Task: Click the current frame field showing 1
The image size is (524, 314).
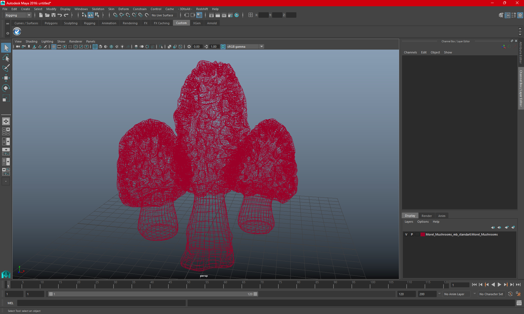Action: 460,285
